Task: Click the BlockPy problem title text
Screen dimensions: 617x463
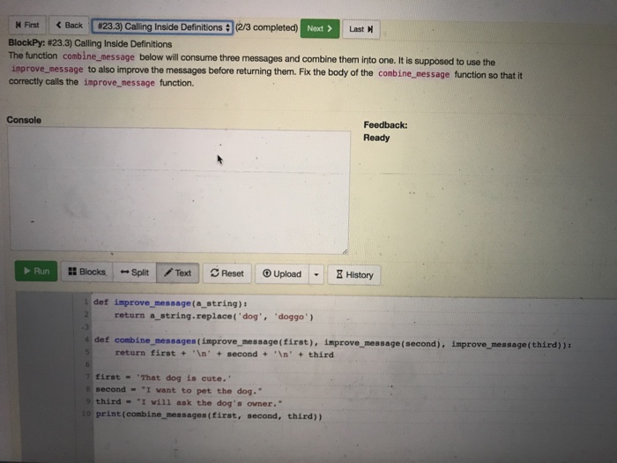Action: 90,43
